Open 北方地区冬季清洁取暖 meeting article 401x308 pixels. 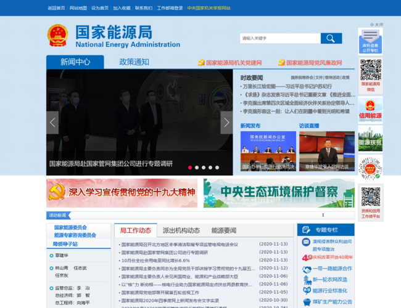(x=180, y=245)
